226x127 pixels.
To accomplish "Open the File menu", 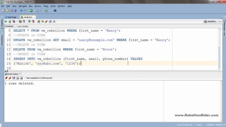I will tap(2, 6).
